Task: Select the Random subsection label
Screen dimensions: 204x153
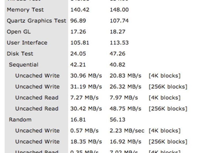Action: click(x=20, y=120)
